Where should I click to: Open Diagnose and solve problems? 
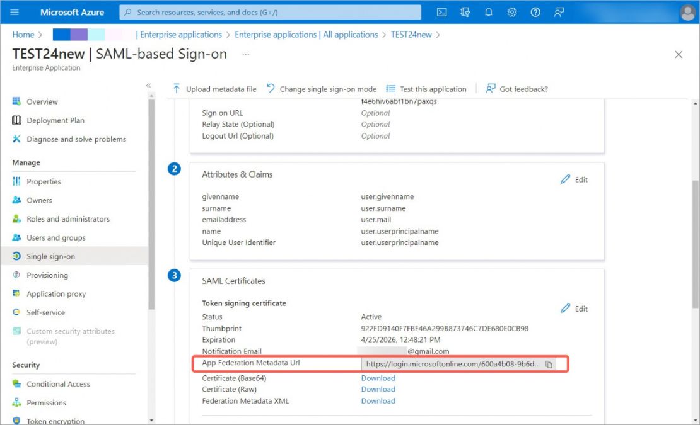point(69,139)
